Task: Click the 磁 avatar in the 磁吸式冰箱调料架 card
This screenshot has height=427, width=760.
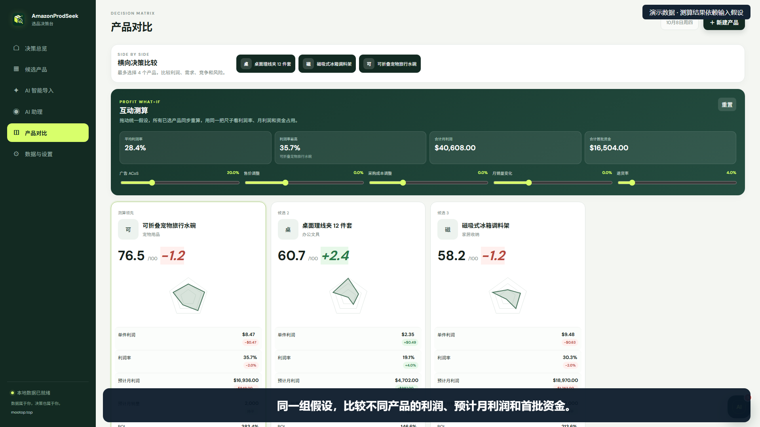Action: click(x=448, y=229)
